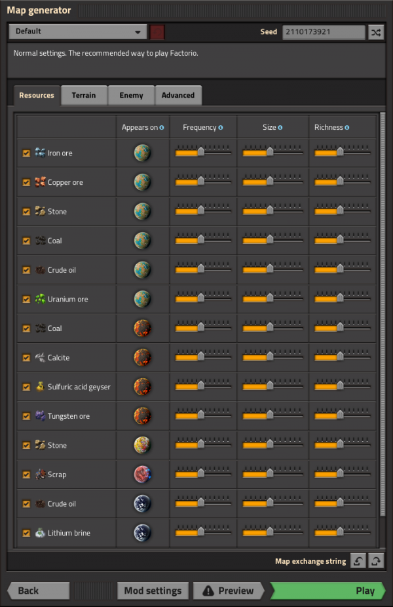Disable the Uranium ore checkbox
Viewport: 393px width, 607px height.
26,300
